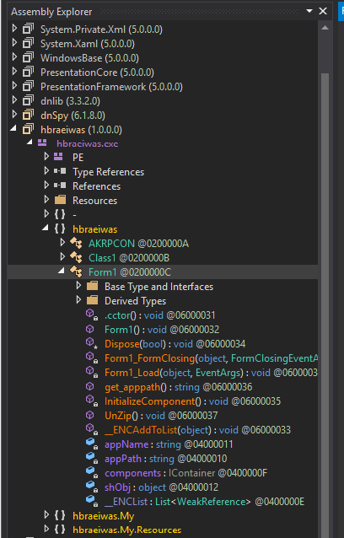Click the PresentationFramework assembly icon
This screenshot has height=538, width=344.
29,86
